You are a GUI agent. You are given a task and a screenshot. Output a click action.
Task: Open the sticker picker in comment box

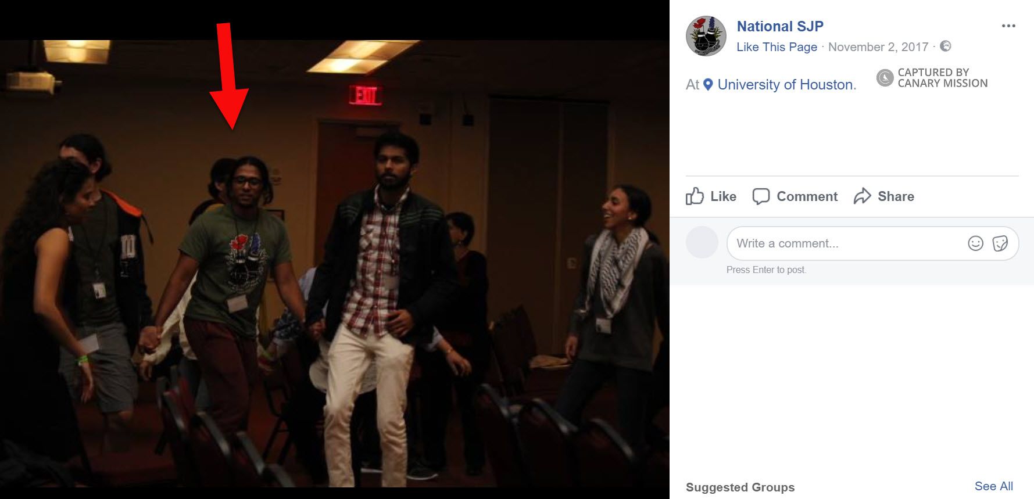[1000, 243]
